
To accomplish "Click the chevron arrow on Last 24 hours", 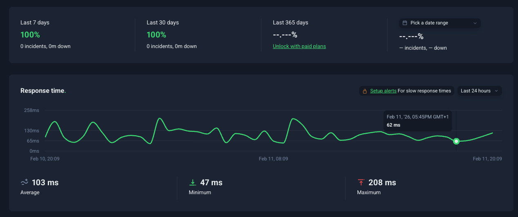I will (496, 91).
